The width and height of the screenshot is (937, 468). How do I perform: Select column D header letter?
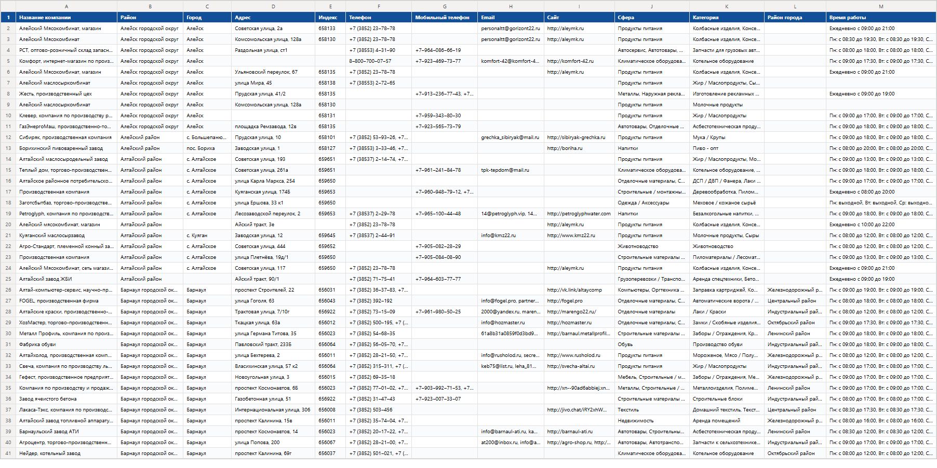[x=273, y=7]
